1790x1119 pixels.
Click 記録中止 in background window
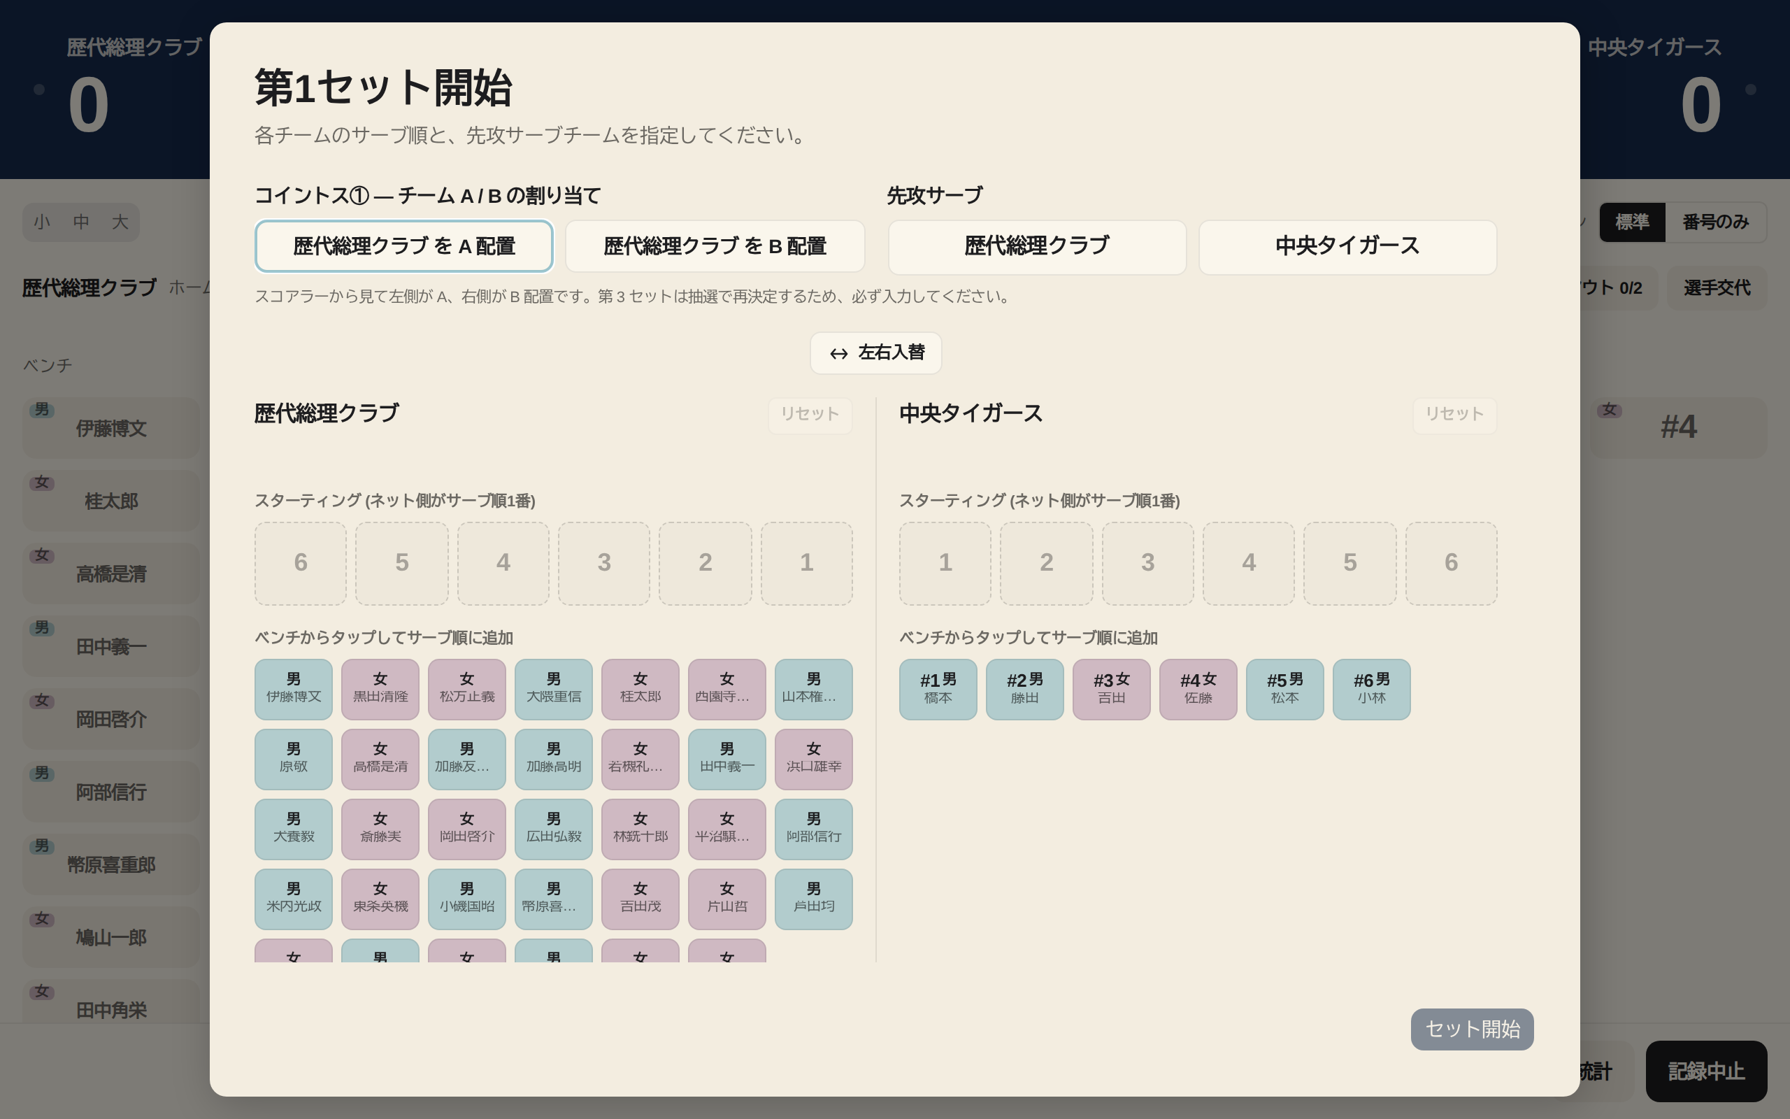point(1705,1071)
